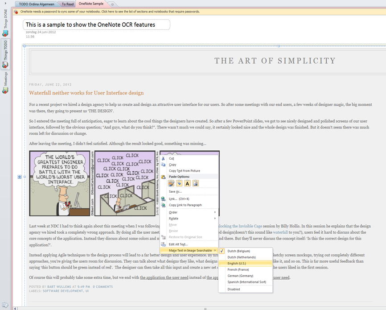The width and height of the screenshot is (386, 310).
Task: Click the yellow password sync notification bar
Action: 199,12
